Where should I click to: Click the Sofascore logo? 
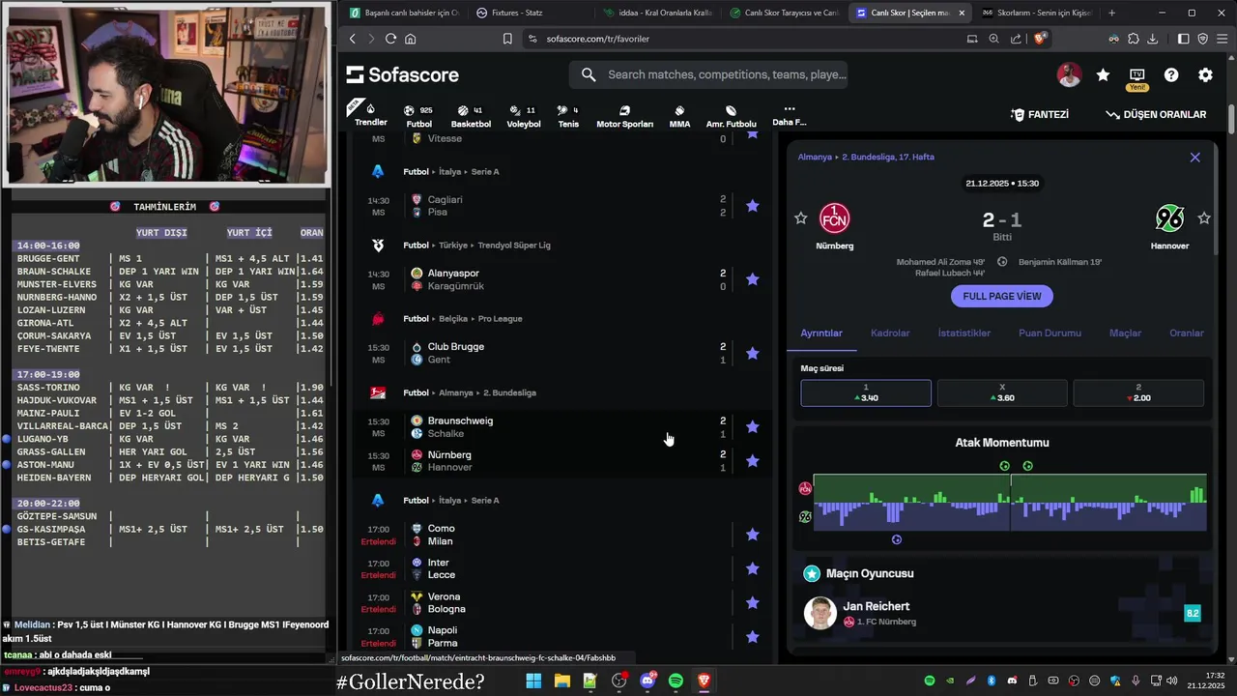point(403,75)
